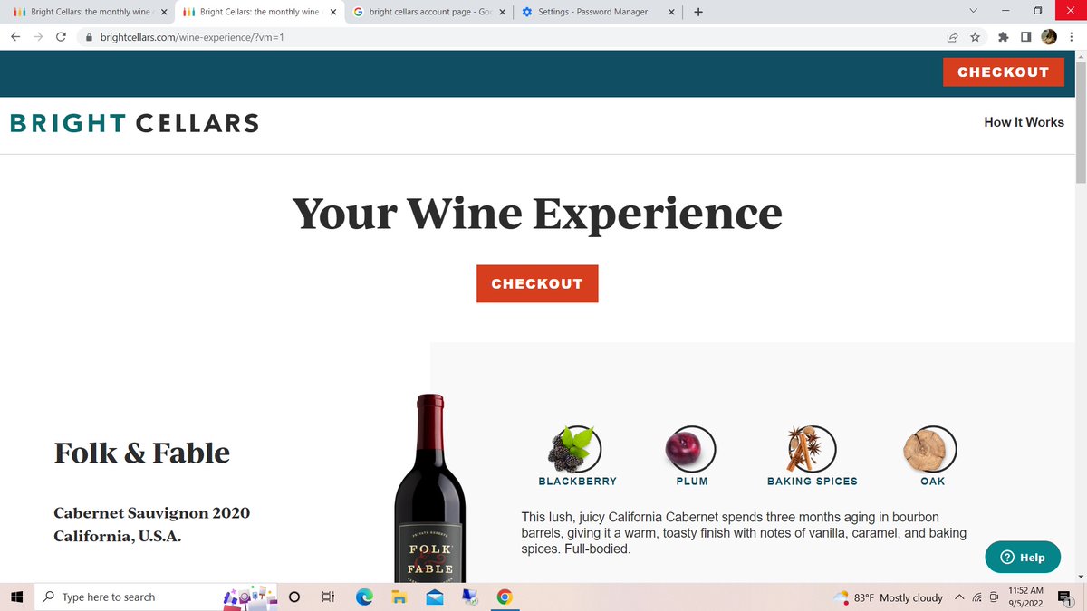Open Cortana from the taskbar

pyautogui.click(x=293, y=597)
